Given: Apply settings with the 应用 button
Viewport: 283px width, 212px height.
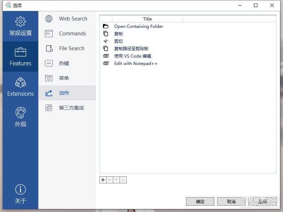Looking at the screenshot, I should tap(262, 201).
